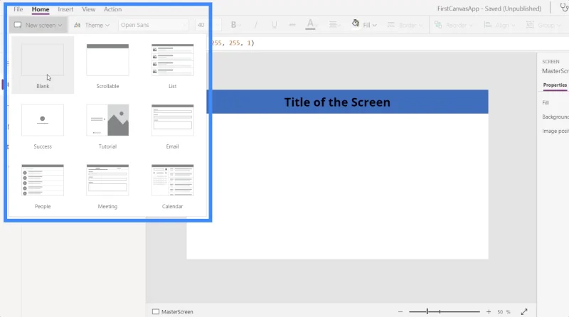The height and width of the screenshot is (317, 569).
Task: Open the File menu
Action: [x=18, y=9]
